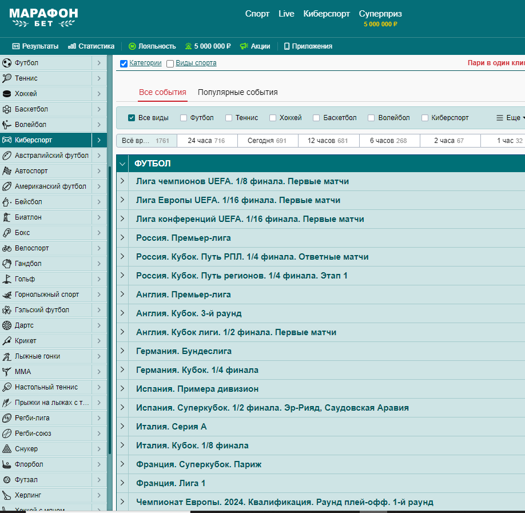Select the Сегодня time filter tab
Screen dimensions: 525x513
[268, 141]
